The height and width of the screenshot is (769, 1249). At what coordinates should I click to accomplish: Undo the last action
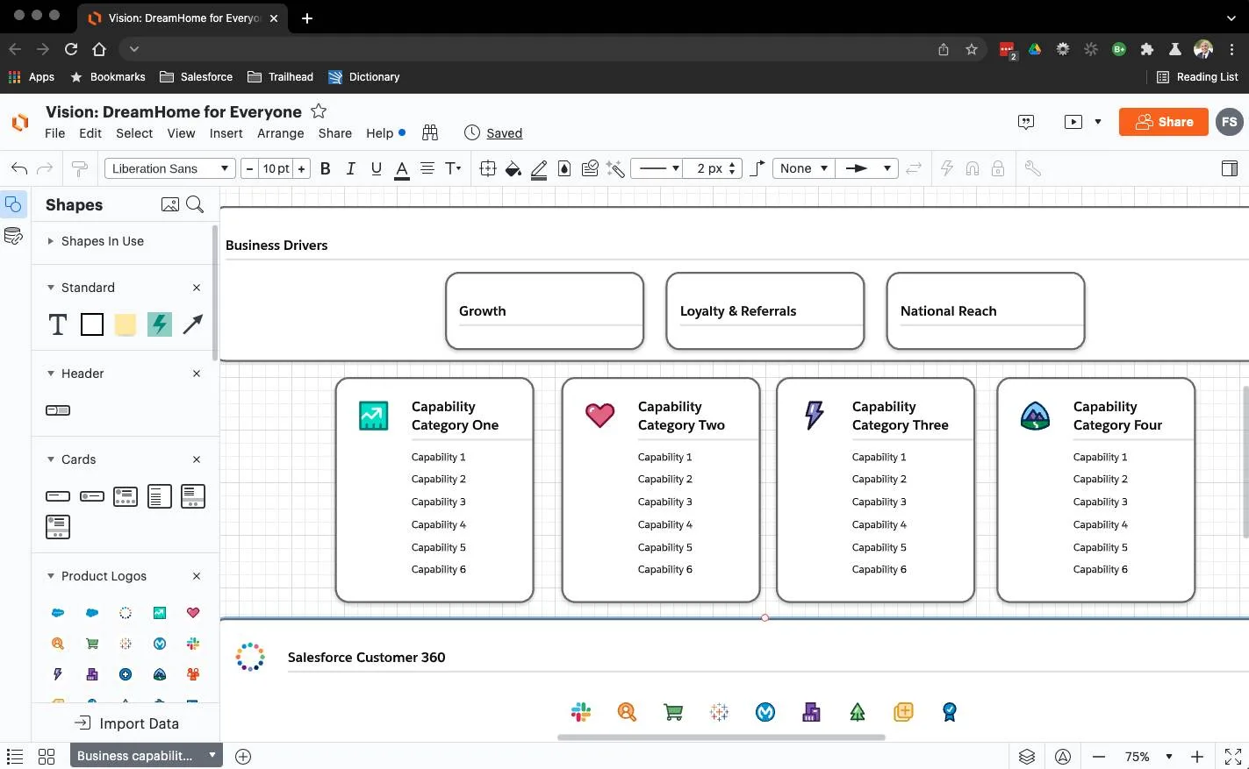click(x=19, y=168)
